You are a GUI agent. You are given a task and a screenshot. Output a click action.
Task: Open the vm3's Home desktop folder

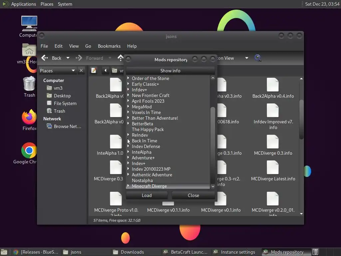tap(29, 50)
